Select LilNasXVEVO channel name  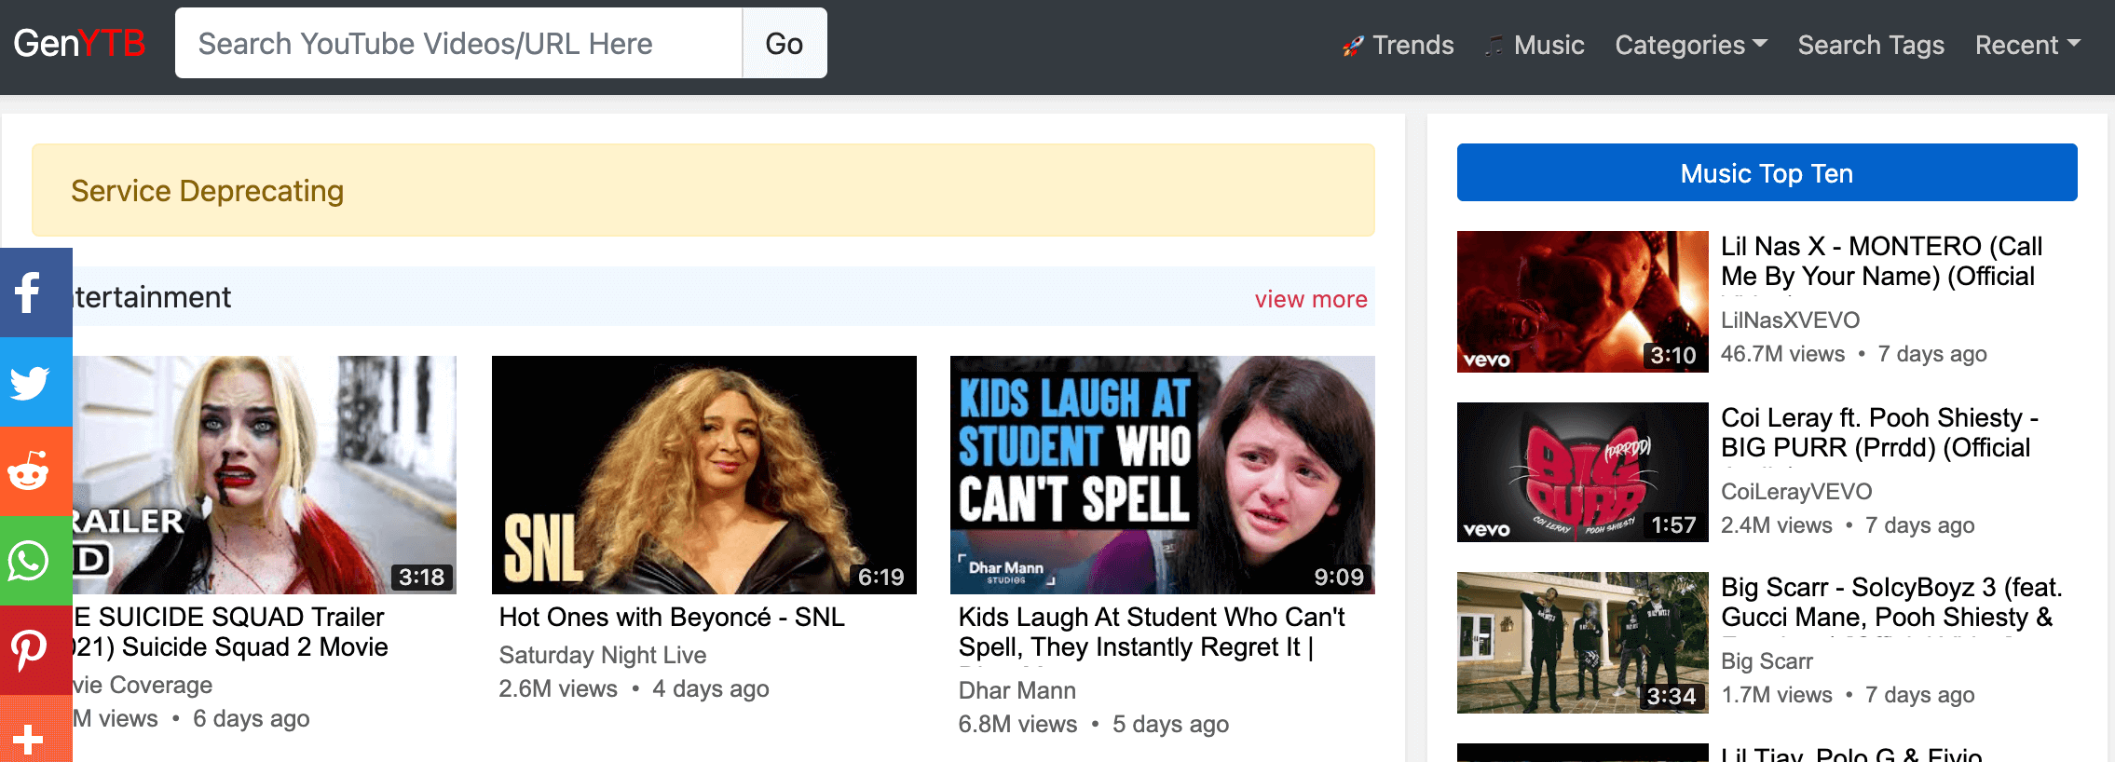(x=1790, y=320)
